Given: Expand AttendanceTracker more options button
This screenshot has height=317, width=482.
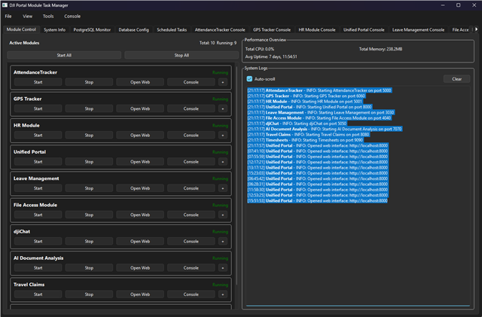Looking at the screenshot, I should pos(223,82).
